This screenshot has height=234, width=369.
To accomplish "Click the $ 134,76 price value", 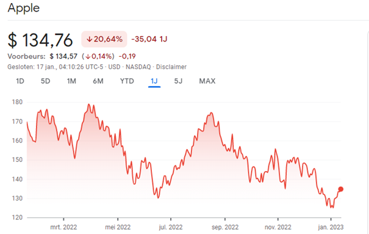I will pos(40,40).
